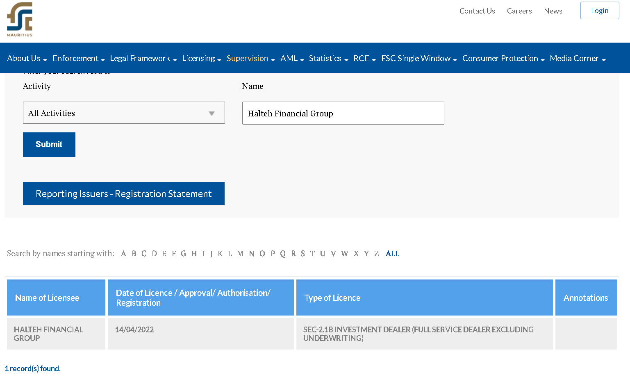Filter names starting with L
Viewport: 630px width, 377px height.
click(x=230, y=254)
